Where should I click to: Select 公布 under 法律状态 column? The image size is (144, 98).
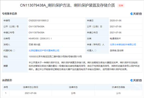[x=73, y=93]
